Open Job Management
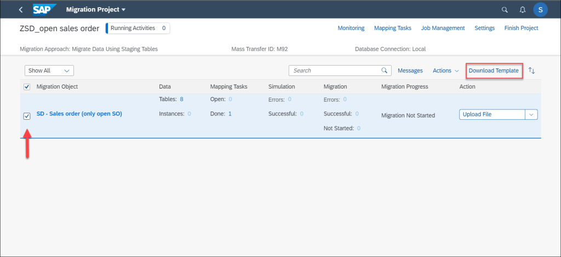The image size is (561, 257). (x=443, y=28)
